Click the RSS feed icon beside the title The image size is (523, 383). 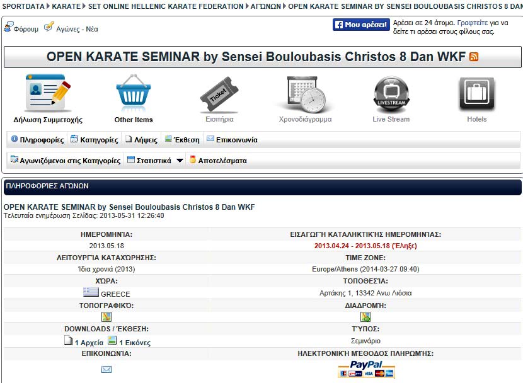click(474, 57)
